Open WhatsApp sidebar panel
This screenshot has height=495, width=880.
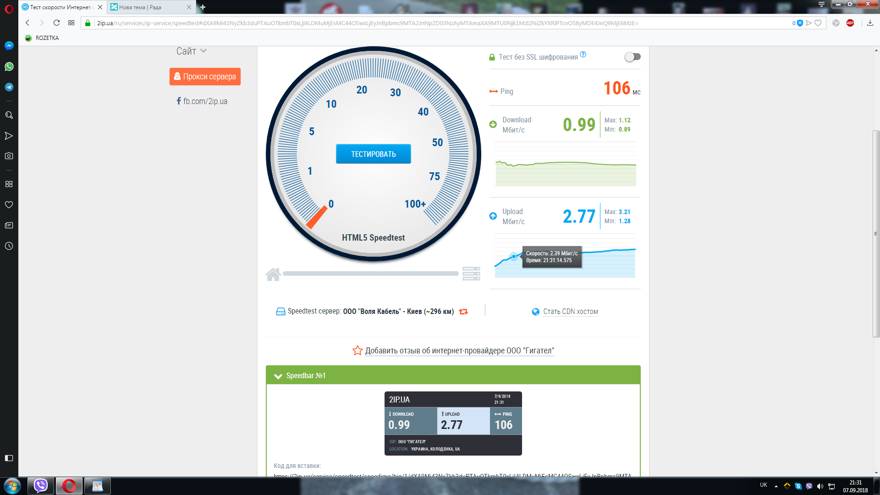coord(9,66)
